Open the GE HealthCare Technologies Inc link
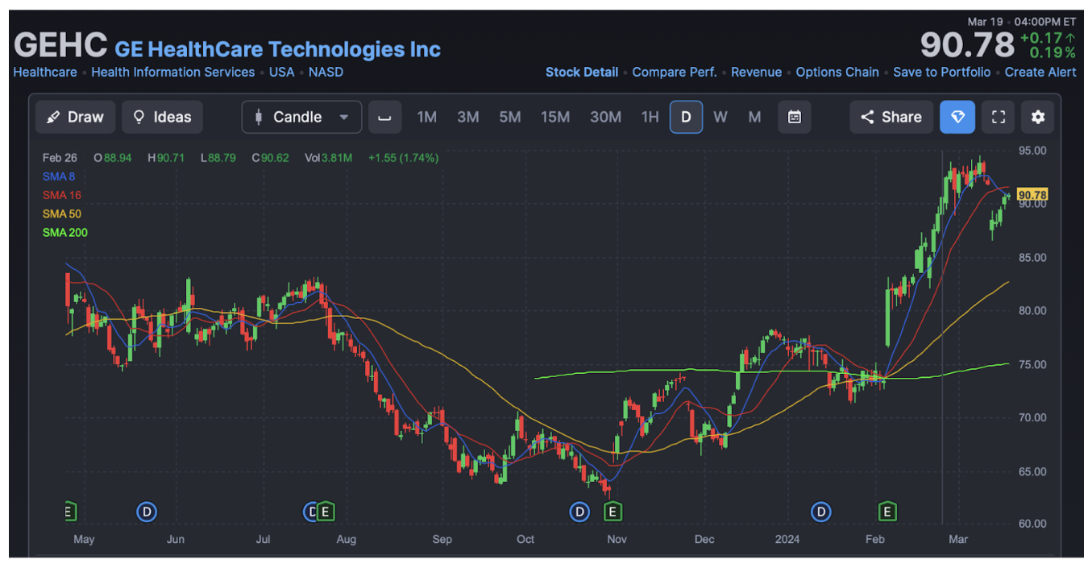Image resolution: width=1092 pixels, height=568 pixels. [278, 49]
